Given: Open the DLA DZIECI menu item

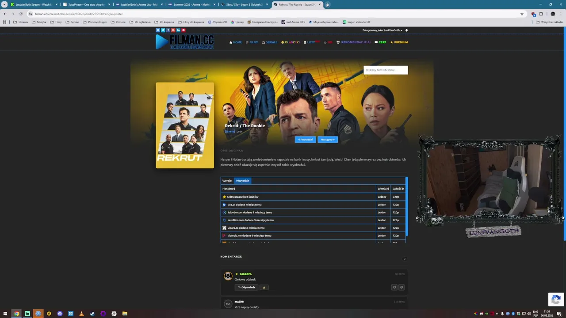Looking at the screenshot, I should point(291,42).
